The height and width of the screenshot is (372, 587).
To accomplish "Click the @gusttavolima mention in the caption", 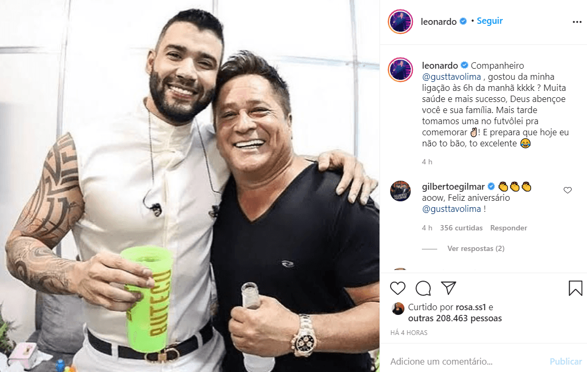I will [x=451, y=77].
